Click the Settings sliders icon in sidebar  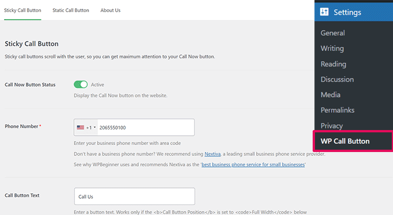click(x=324, y=12)
